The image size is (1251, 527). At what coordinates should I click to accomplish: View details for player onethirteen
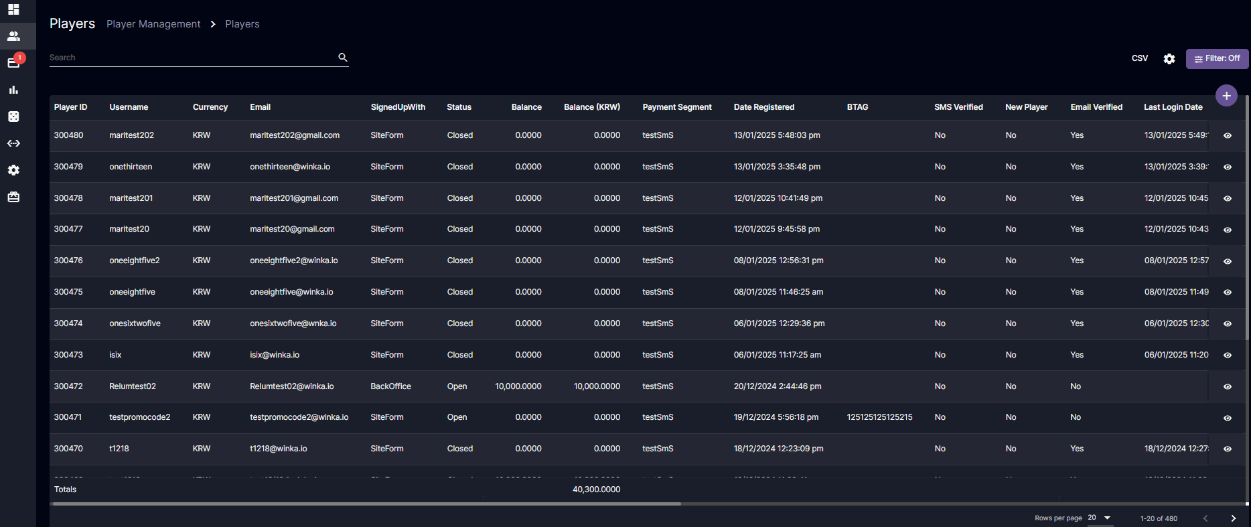tap(1228, 167)
